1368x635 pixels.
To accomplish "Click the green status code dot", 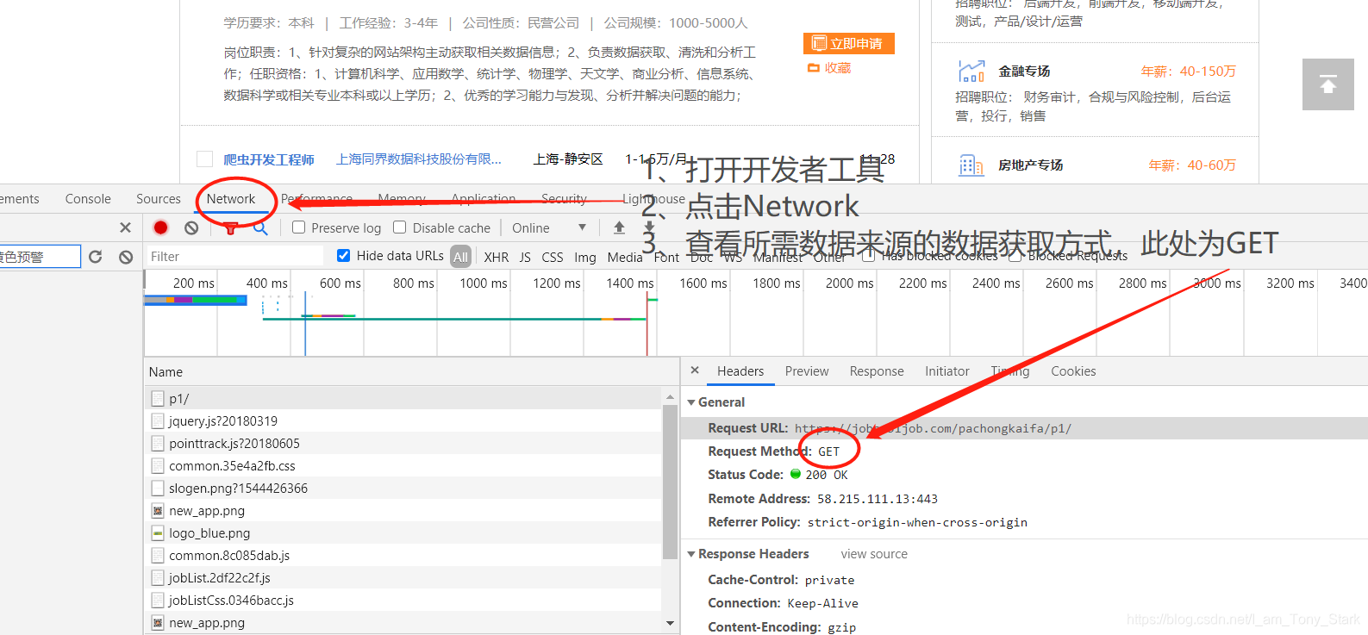I will click(x=796, y=474).
